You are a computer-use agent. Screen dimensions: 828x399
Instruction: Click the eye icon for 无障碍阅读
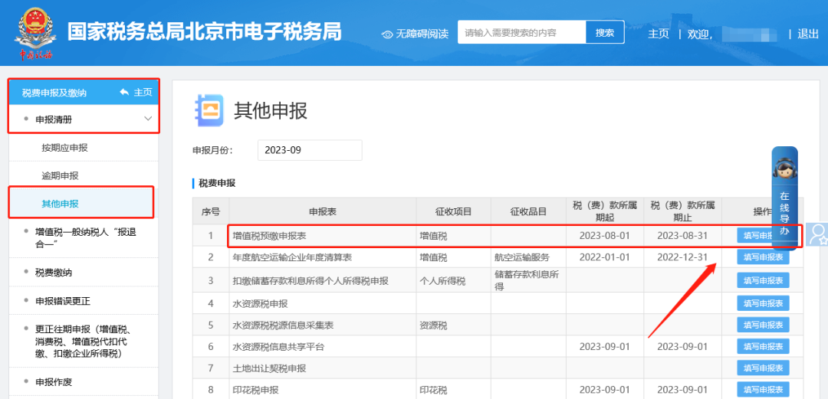pos(387,34)
